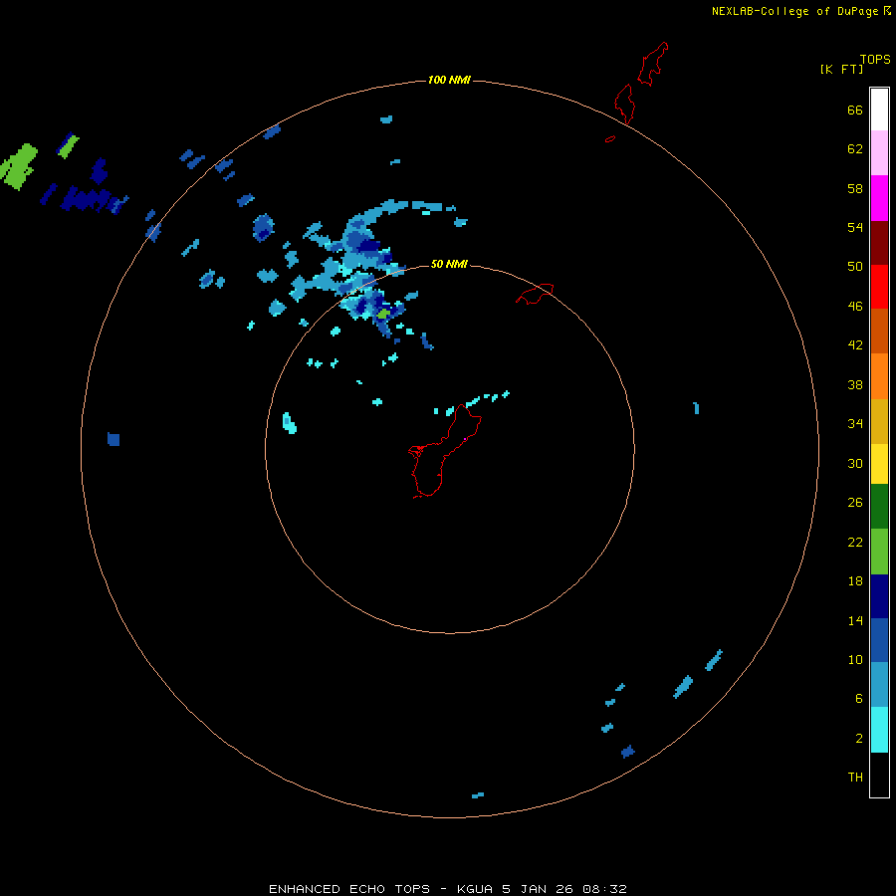
Task: Click the 38 legend value
Action: pyautogui.click(x=855, y=384)
